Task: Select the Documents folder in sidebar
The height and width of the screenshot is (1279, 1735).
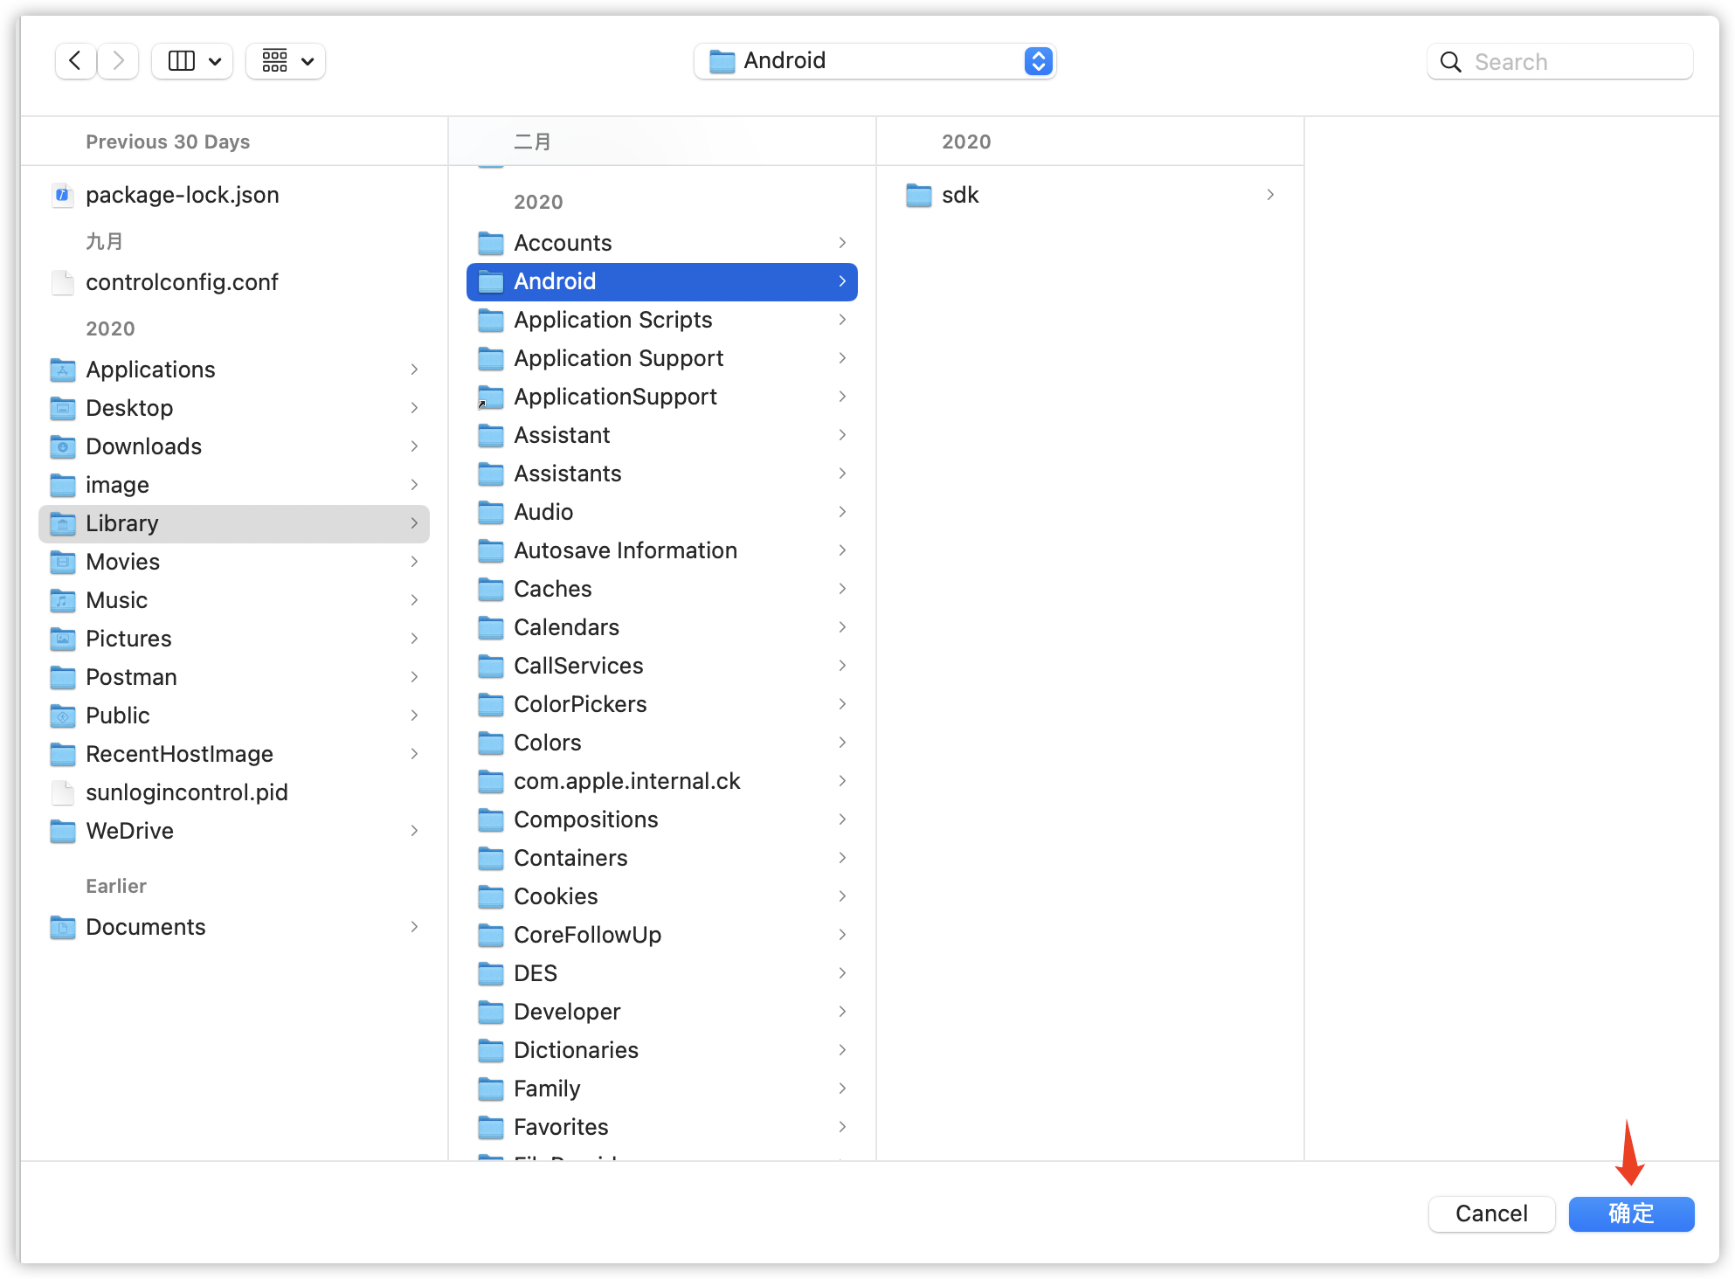Action: 145,927
